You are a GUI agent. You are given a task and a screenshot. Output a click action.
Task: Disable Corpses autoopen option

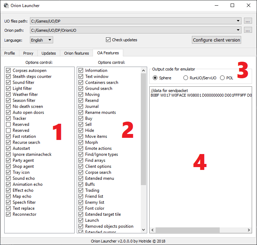point(8,71)
